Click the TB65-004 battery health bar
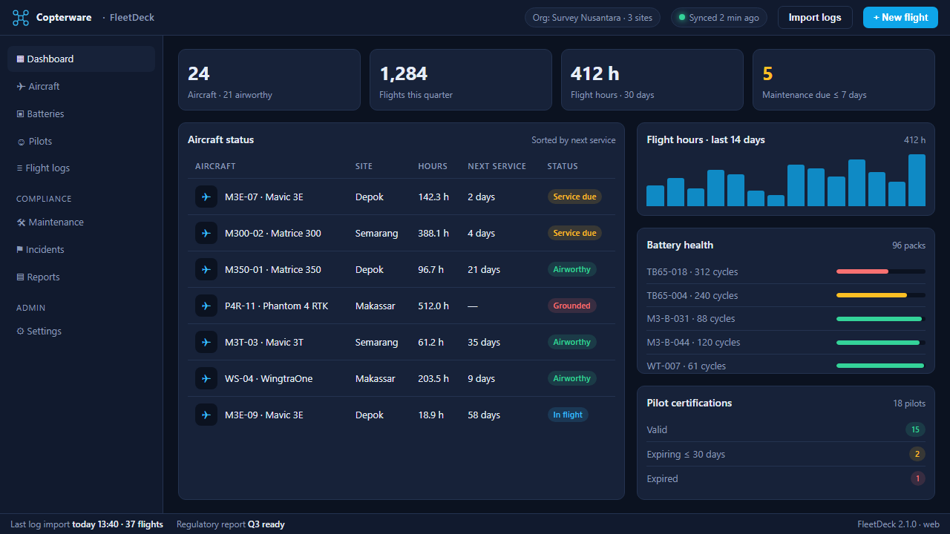 881,295
